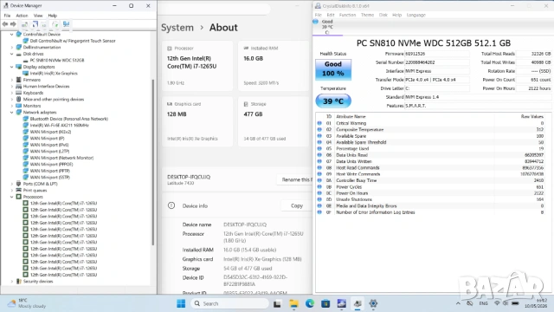Screen dimensions: 554x312
Task: Collapse the Disk drives node
Action: 11,54
